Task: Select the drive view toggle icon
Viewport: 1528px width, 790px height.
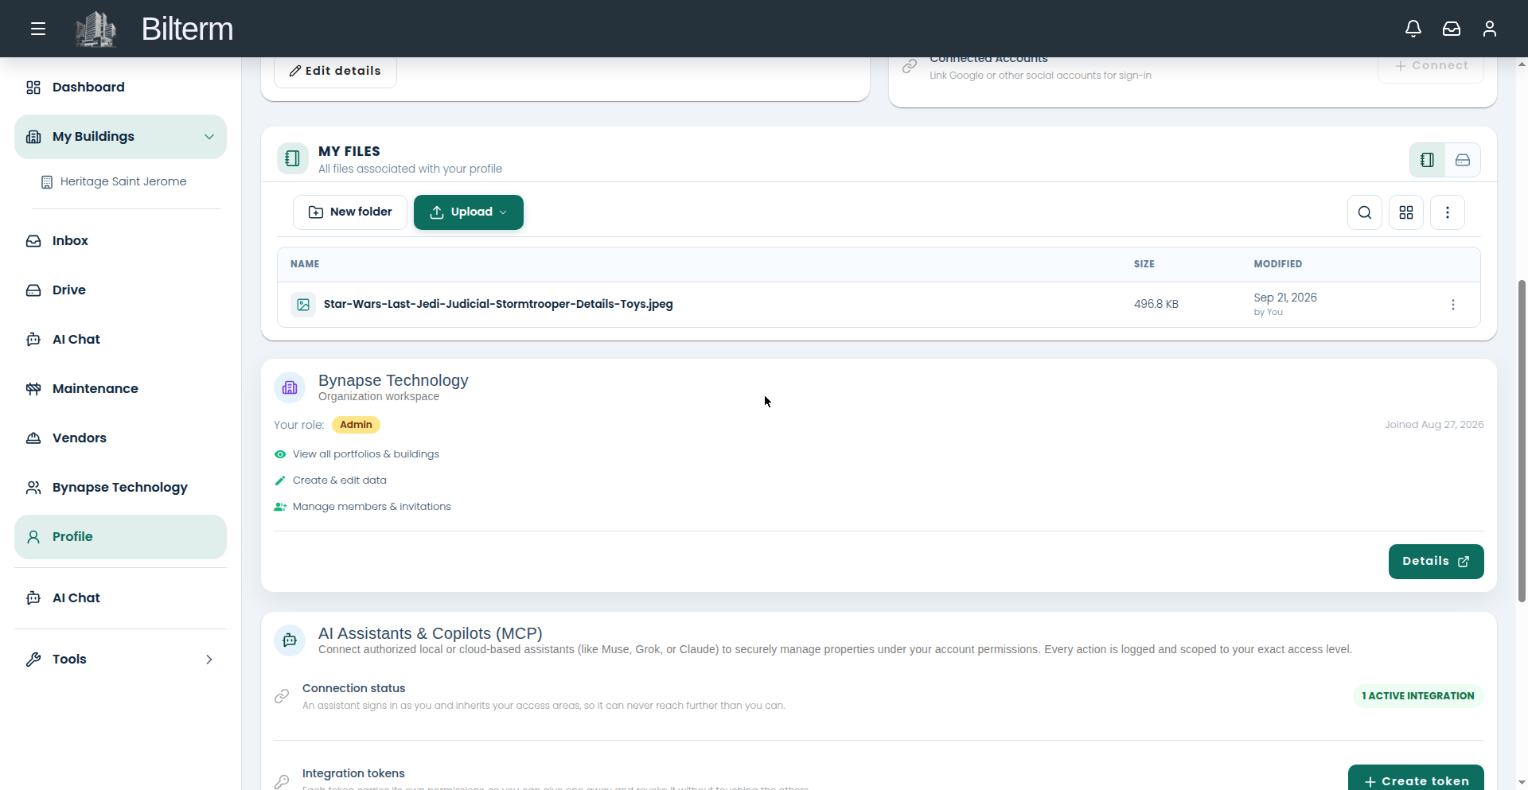Action: (1463, 160)
